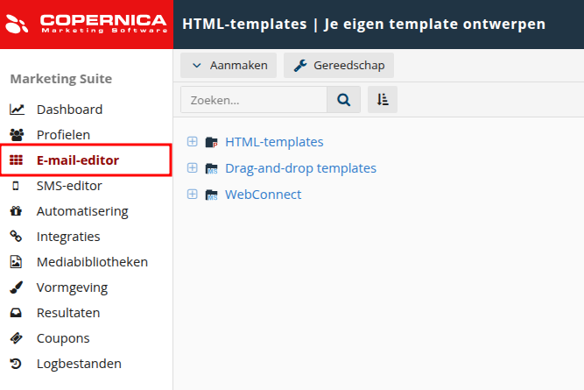Image resolution: width=584 pixels, height=390 pixels.
Task: Click the HTML-templates folder icon
Action: [211, 142]
